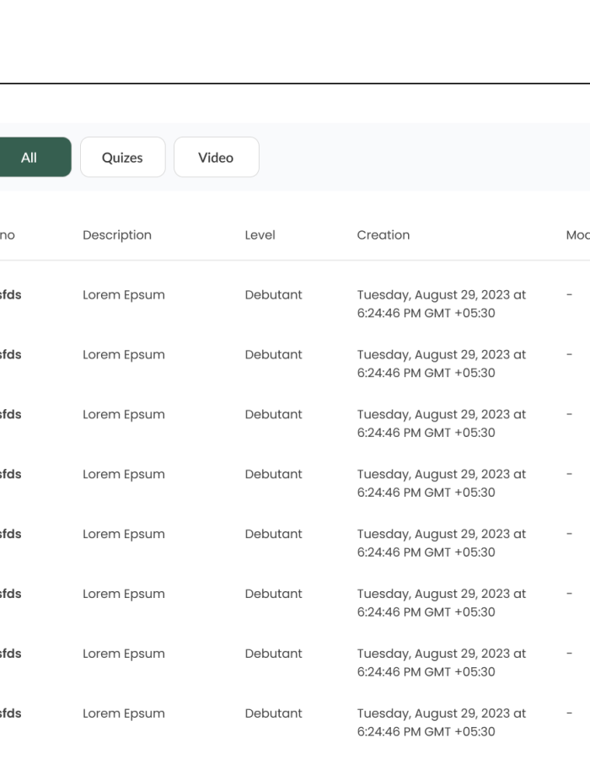
Task: Click the dash in the first row's last column
Action: (570, 295)
